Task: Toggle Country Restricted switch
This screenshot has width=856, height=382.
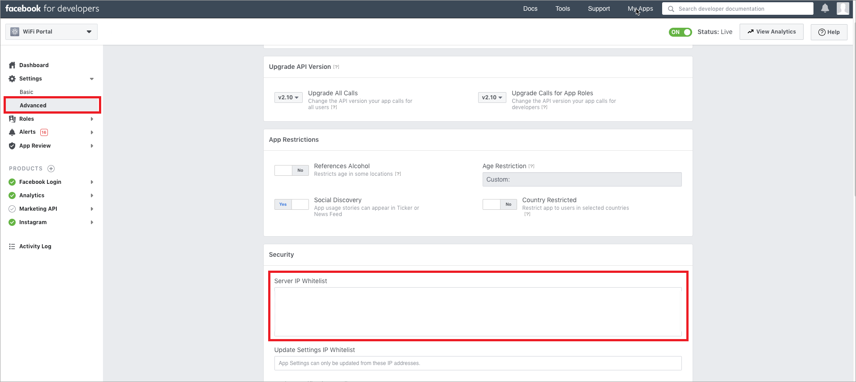Action: 500,204
